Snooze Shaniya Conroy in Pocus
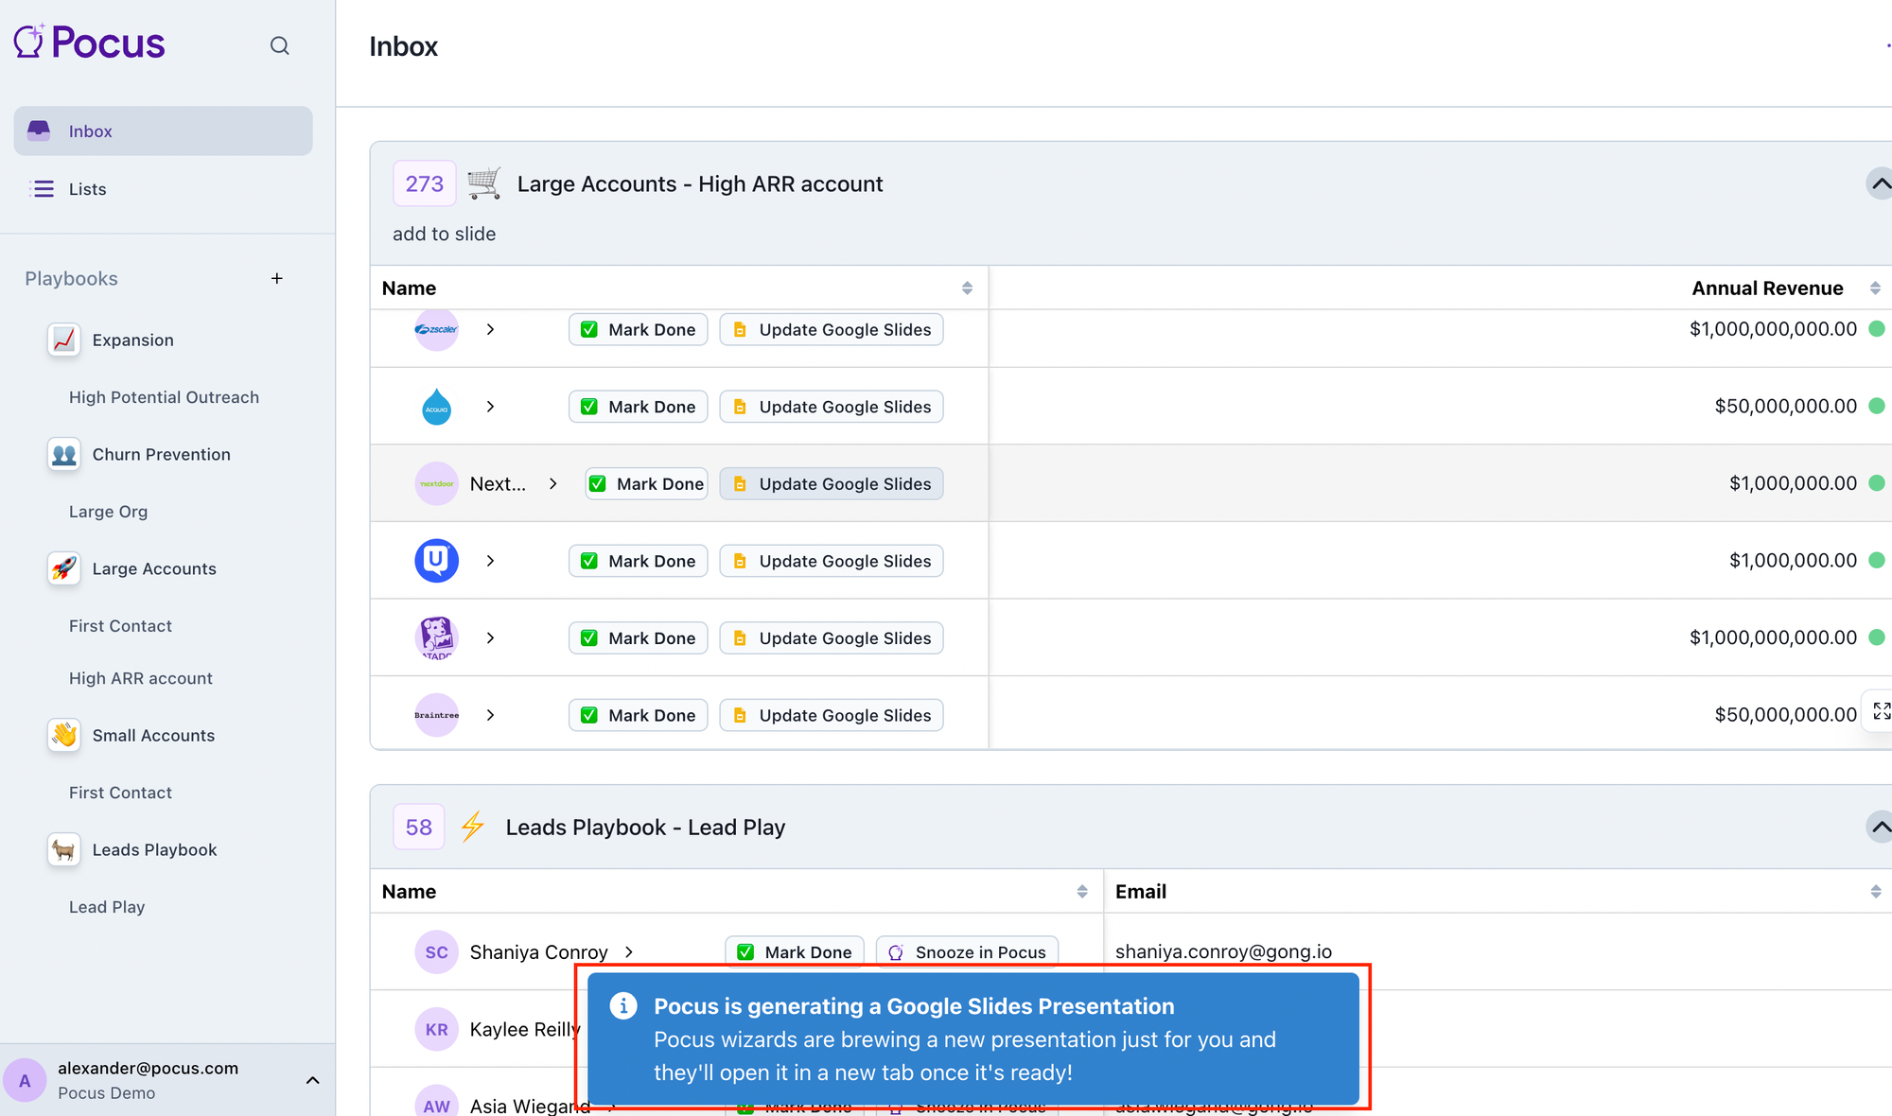The height and width of the screenshot is (1116, 1892). (x=967, y=951)
